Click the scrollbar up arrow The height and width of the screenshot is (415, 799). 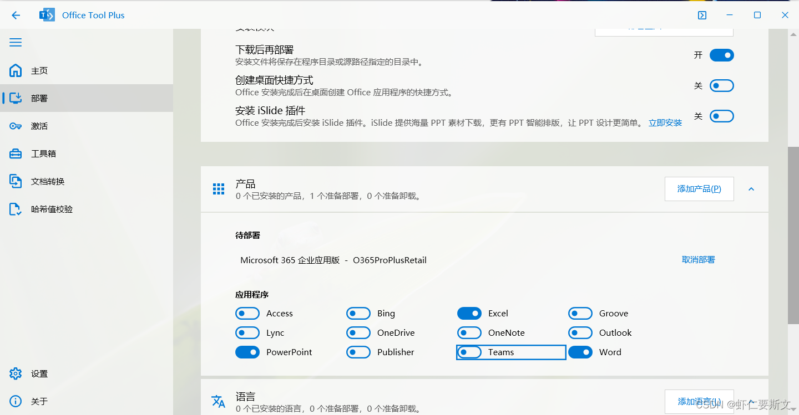pos(793,34)
